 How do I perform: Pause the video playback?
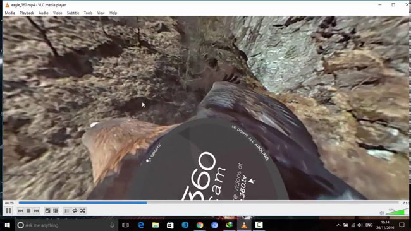click(8, 211)
